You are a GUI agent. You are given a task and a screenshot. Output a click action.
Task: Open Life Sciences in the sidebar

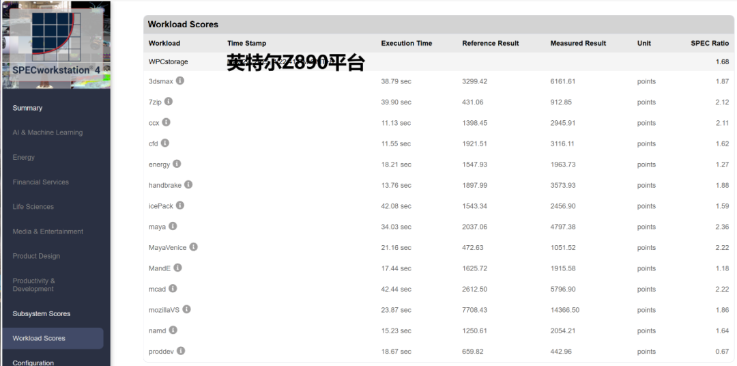click(33, 206)
